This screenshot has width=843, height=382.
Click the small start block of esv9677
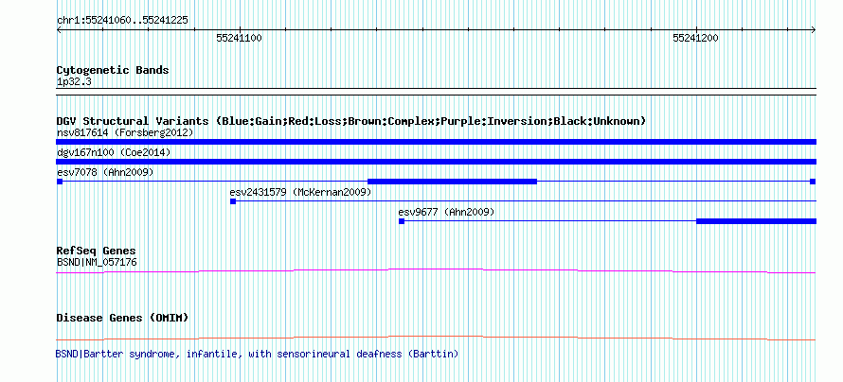coord(402,221)
